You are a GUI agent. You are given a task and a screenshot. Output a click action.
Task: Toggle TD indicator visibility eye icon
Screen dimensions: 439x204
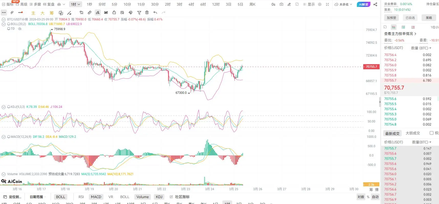pyautogui.click(x=20, y=29)
